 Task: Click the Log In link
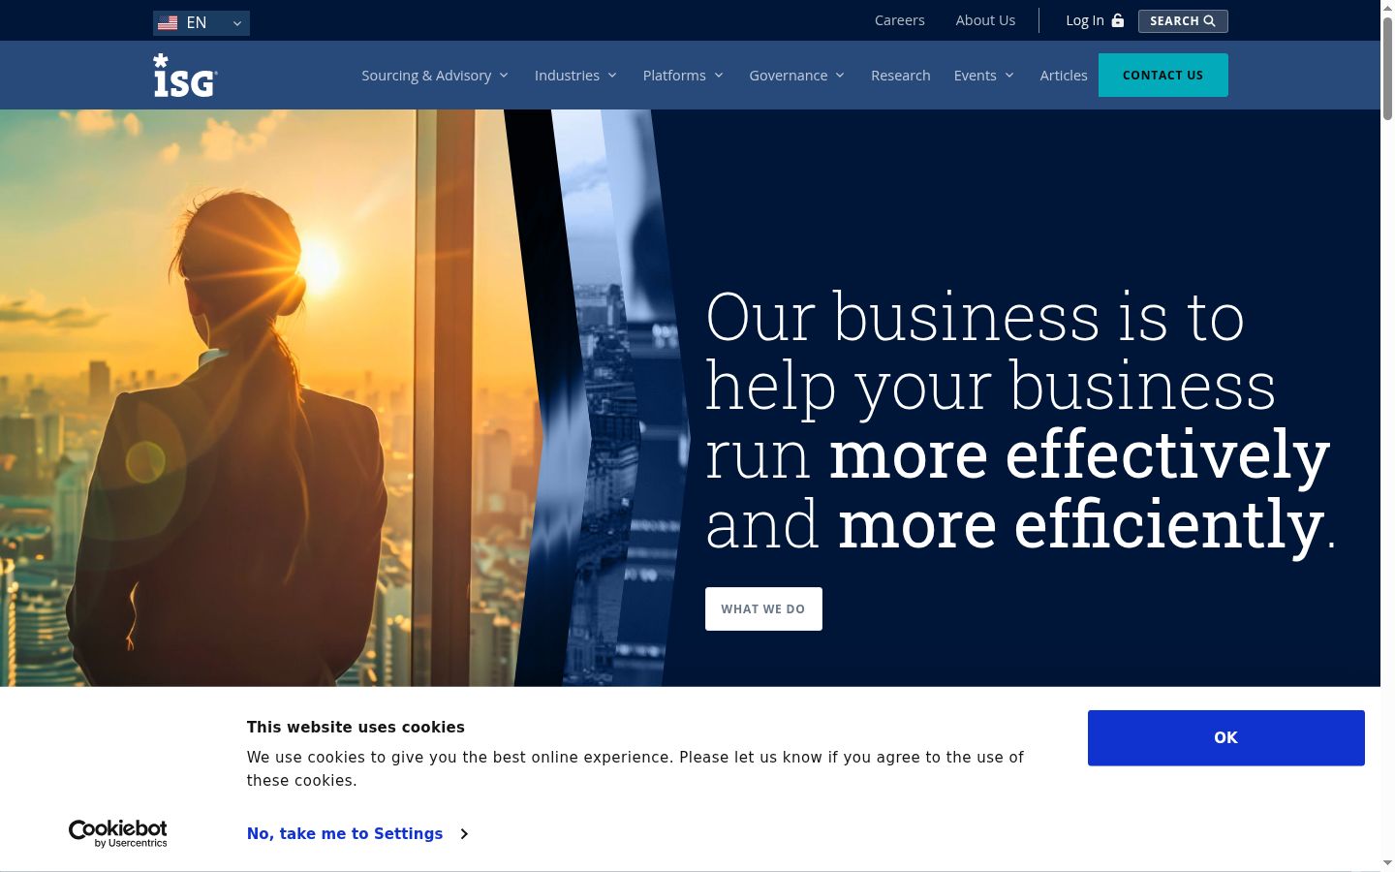(x=1085, y=20)
